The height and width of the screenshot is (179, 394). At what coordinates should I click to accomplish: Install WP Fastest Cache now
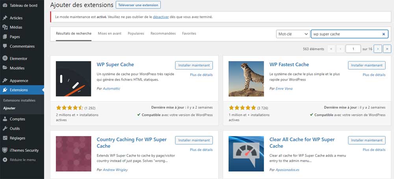point(367,65)
